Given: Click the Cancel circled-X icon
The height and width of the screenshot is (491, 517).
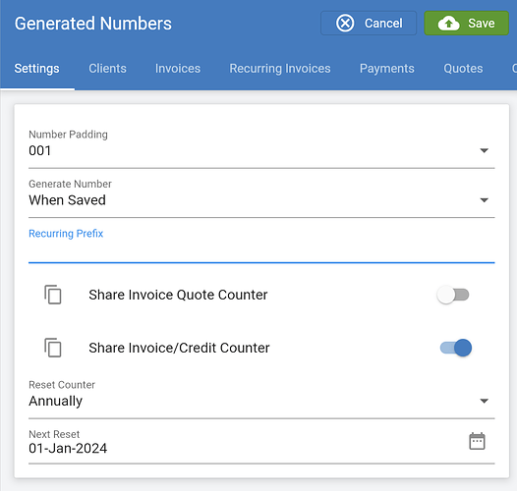Looking at the screenshot, I should 345,23.
